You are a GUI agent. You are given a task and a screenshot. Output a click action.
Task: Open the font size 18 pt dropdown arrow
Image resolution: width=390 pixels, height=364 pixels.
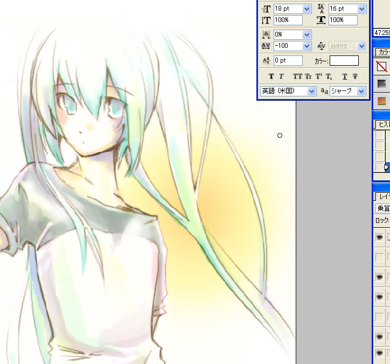pos(307,9)
